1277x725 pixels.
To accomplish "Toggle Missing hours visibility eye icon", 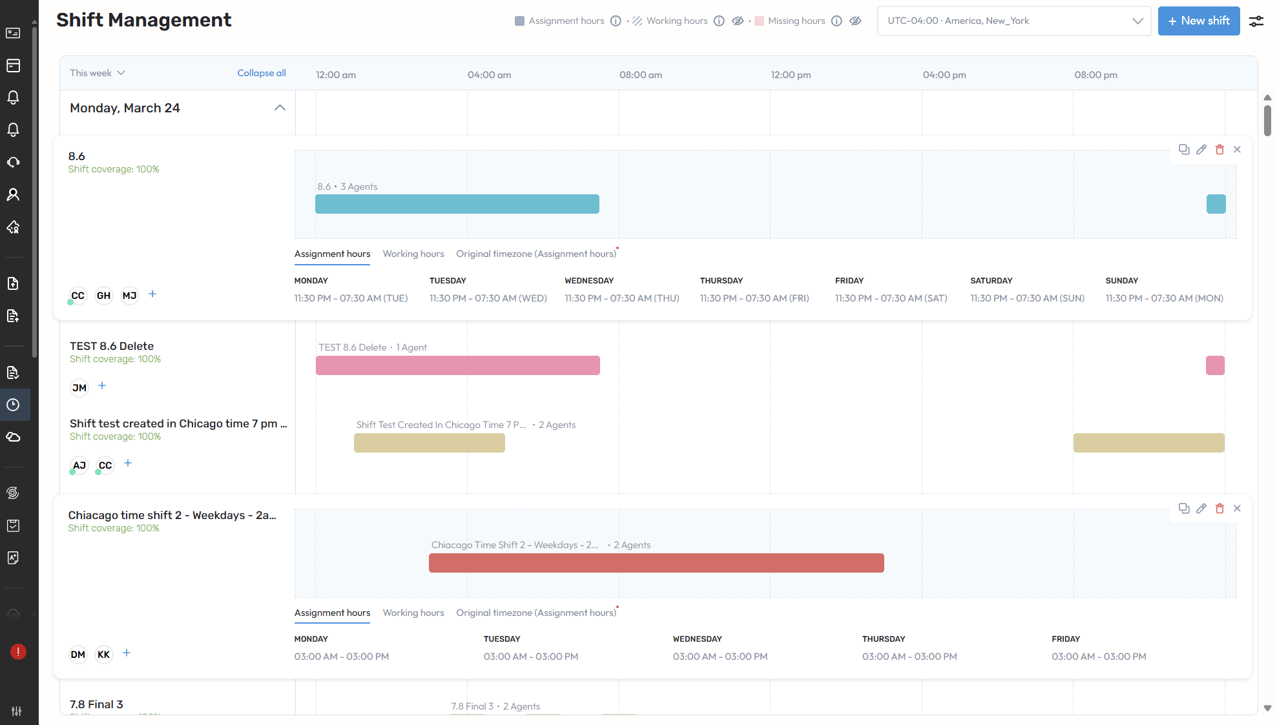I will coord(855,21).
